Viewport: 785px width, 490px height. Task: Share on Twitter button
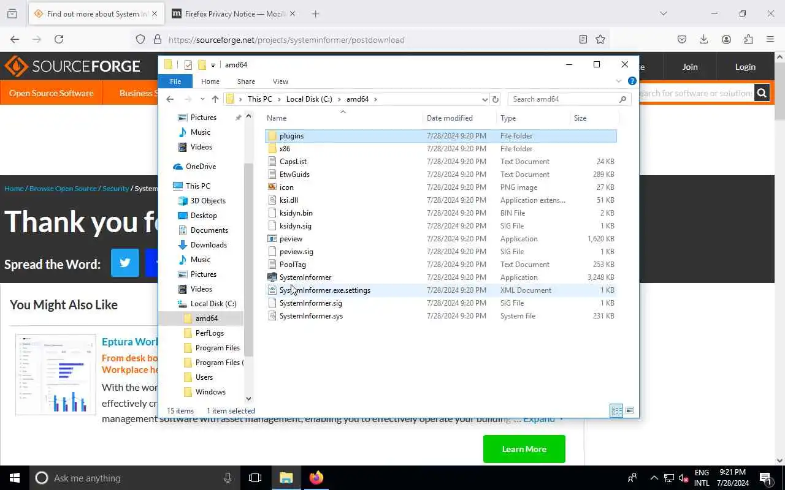pyautogui.click(x=125, y=263)
